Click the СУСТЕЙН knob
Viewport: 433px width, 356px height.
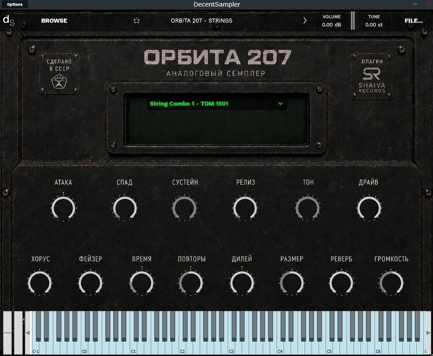tap(184, 208)
